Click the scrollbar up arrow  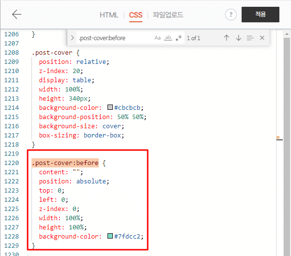coord(287,34)
